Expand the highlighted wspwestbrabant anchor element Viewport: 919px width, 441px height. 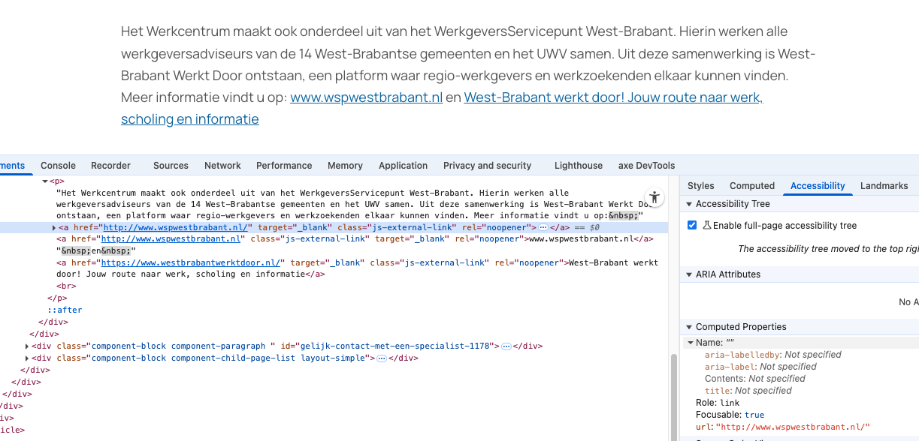tap(55, 227)
